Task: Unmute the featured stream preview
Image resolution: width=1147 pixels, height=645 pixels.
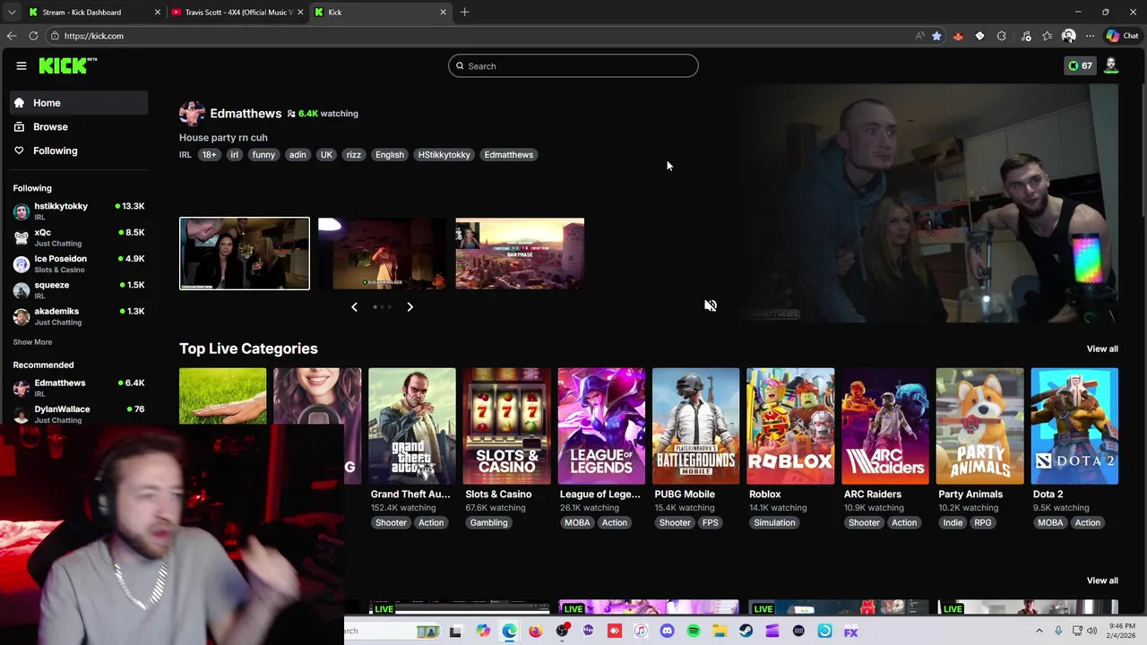Action: pyautogui.click(x=711, y=305)
